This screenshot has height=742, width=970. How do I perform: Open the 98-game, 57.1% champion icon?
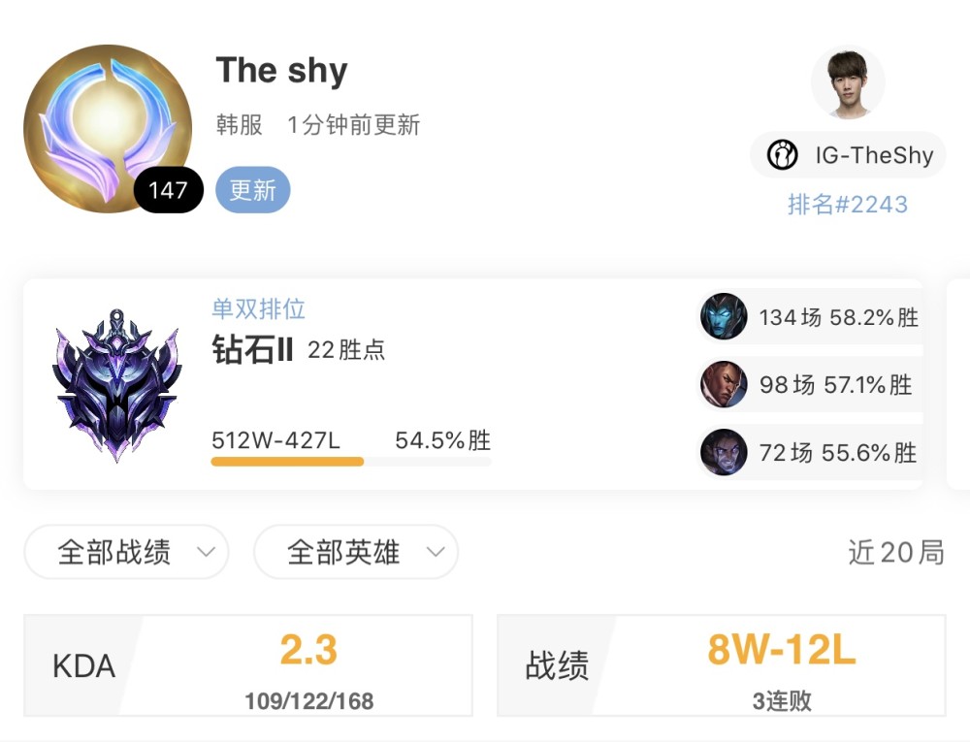pyautogui.click(x=724, y=384)
